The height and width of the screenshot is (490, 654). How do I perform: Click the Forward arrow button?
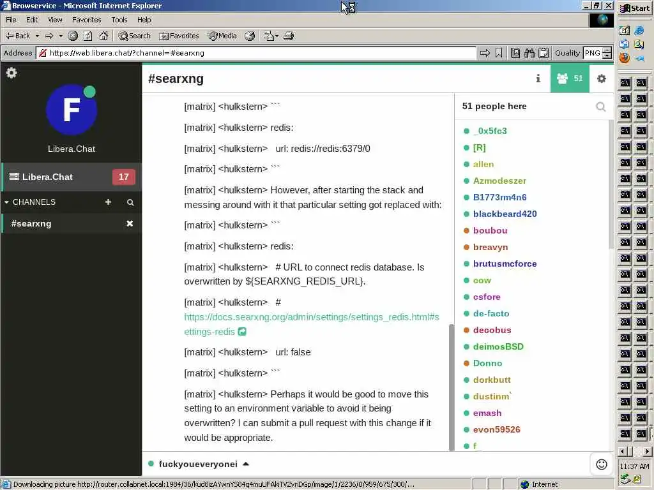pos(49,36)
